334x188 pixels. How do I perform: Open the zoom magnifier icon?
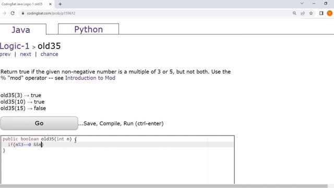click(x=294, y=13)
